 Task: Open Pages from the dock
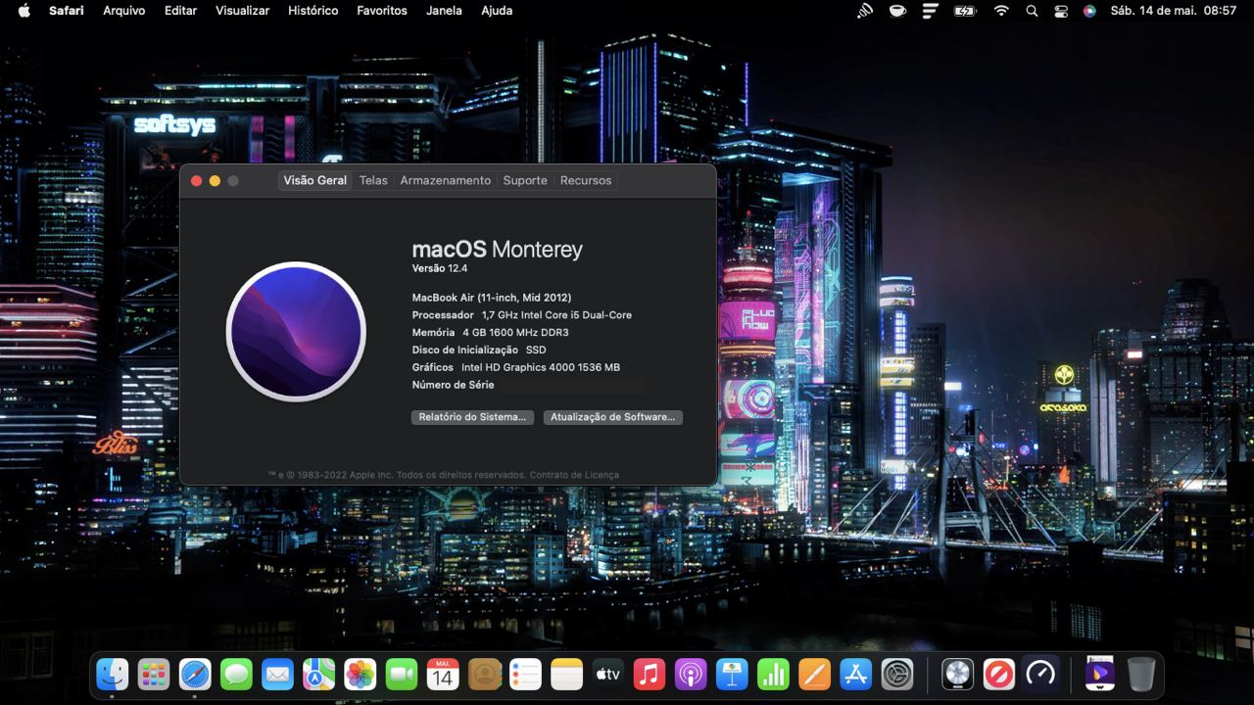pyautogui.click(x=814, y=674)
